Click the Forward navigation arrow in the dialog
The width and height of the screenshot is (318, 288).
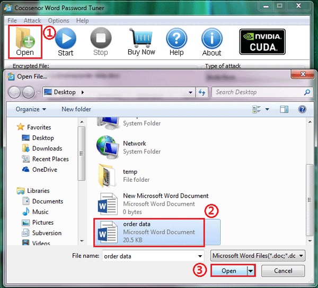pyautogui.click(x=29, y=92)
